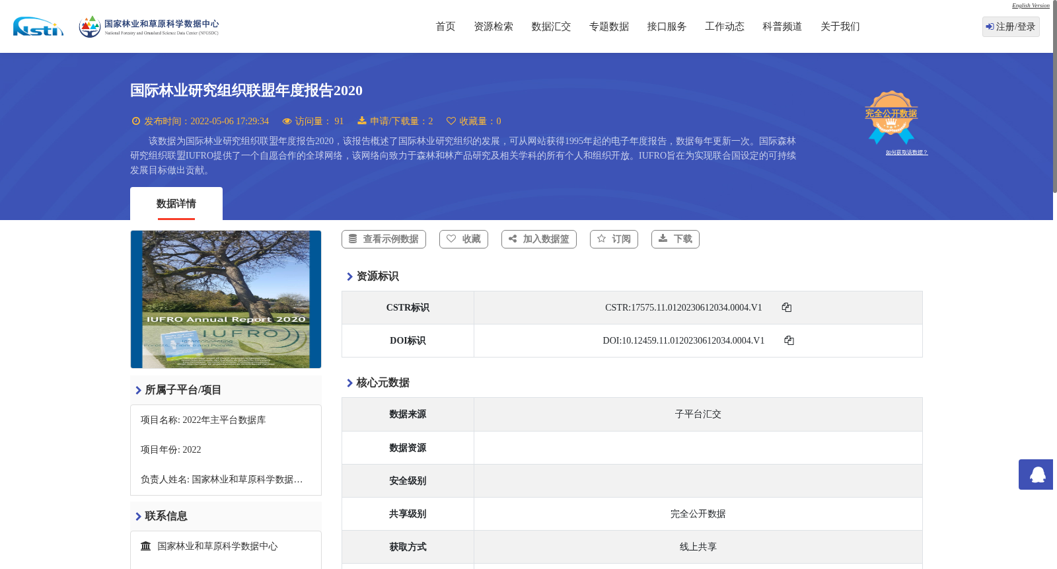
Task: Click the institution icon in 联系信息
Action: (146, 546)
